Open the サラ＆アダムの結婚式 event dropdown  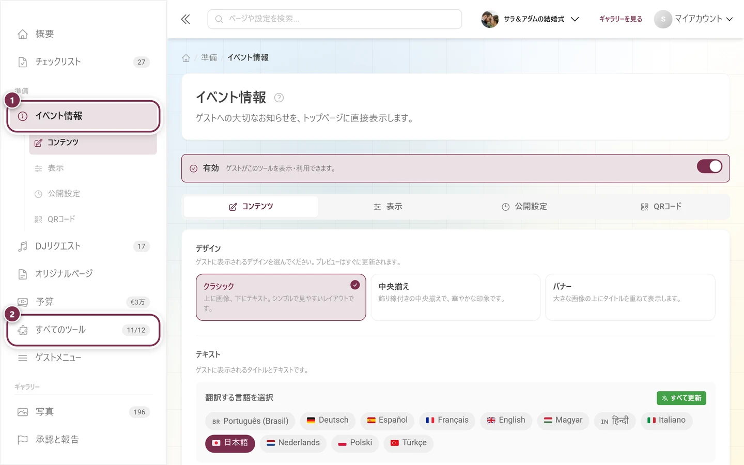click(x=530, y=19)
